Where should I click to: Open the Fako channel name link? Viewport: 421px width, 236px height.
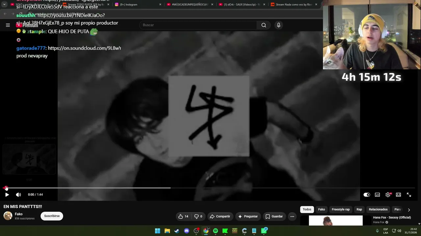click(x=19, y=214)
